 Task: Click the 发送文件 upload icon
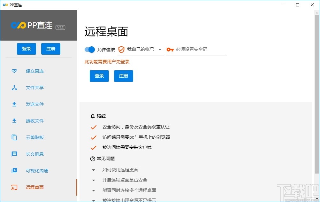click(x=14, y=104)
